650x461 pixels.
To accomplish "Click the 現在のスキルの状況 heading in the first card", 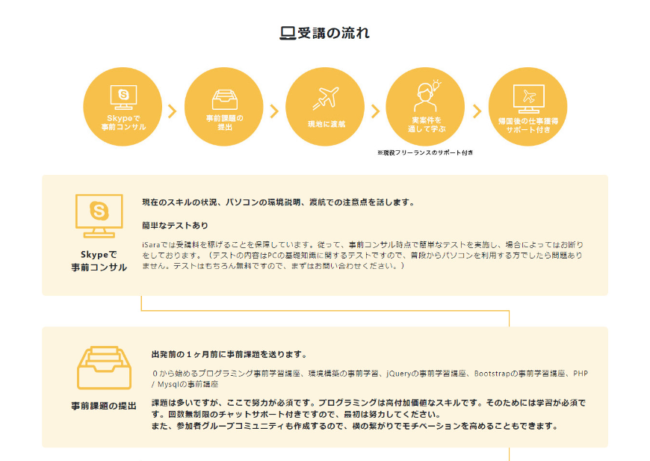I will pos(278,202).
